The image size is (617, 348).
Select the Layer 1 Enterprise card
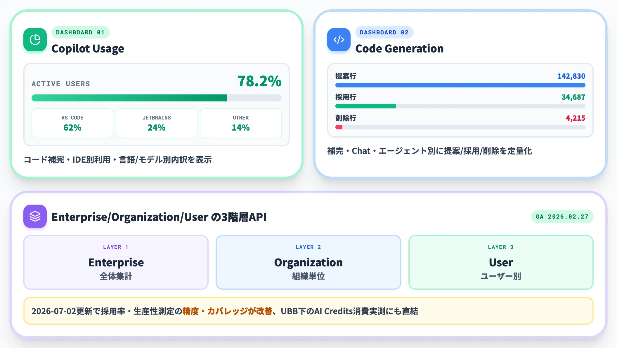(116, 262)
